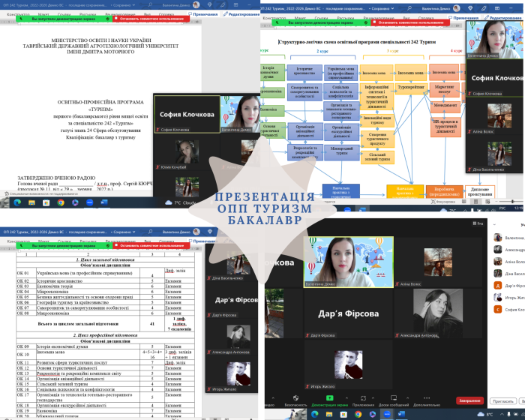Click pen icon in title-page Word title bar

(x=223, y=5)
